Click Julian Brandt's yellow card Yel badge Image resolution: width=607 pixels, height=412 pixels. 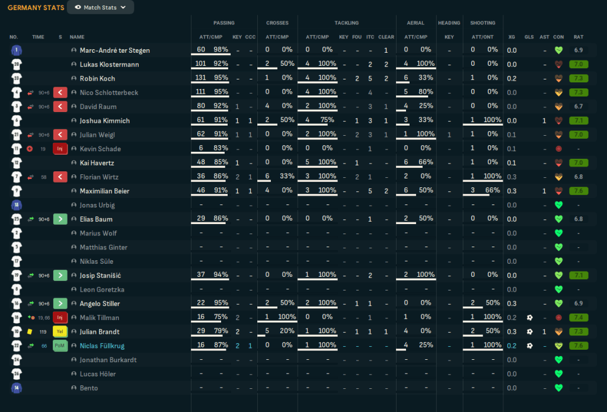coord(60,332)
